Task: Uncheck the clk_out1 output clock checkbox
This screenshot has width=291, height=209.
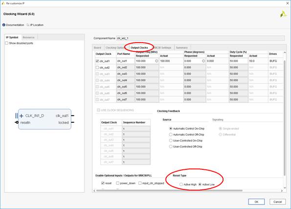Action: pyautogui.click(x=97, y=61)
